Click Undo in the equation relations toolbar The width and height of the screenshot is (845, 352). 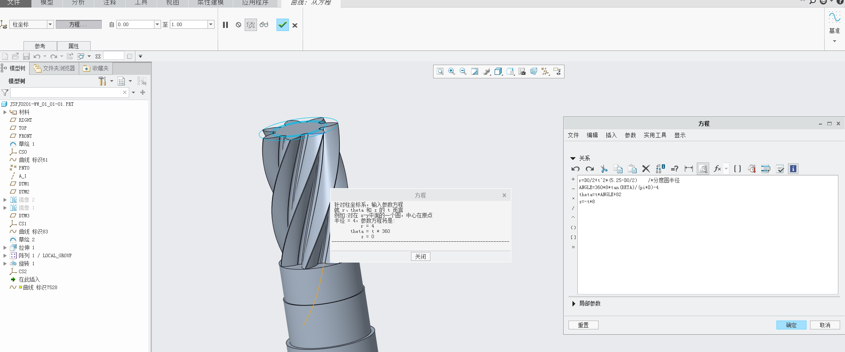click(576, 169)
